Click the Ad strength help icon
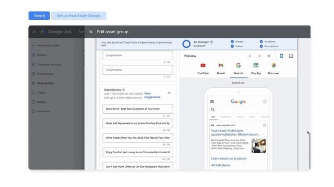The image size is (334, 187). 211,42
